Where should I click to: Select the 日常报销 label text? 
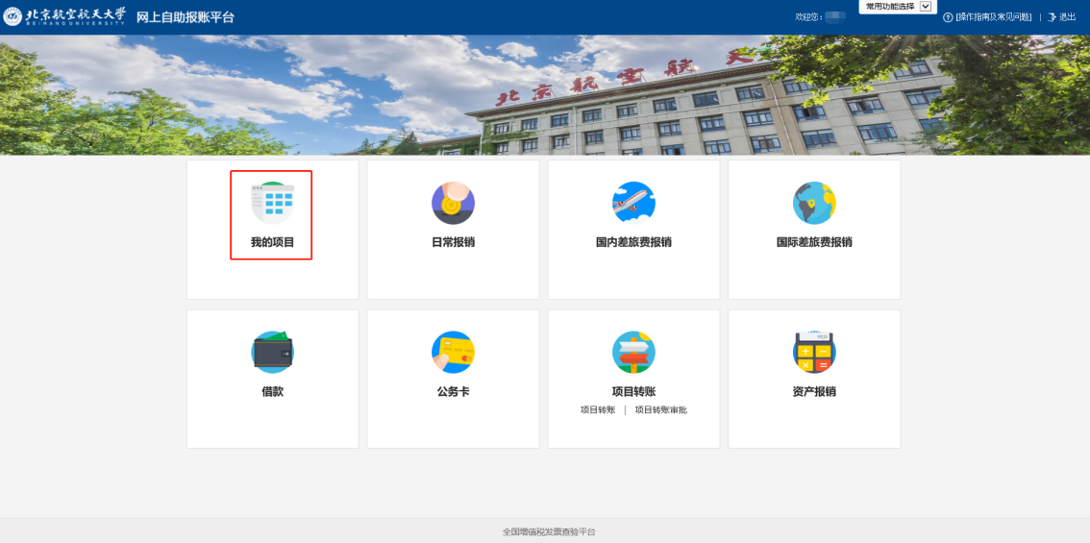click(453, 242)
